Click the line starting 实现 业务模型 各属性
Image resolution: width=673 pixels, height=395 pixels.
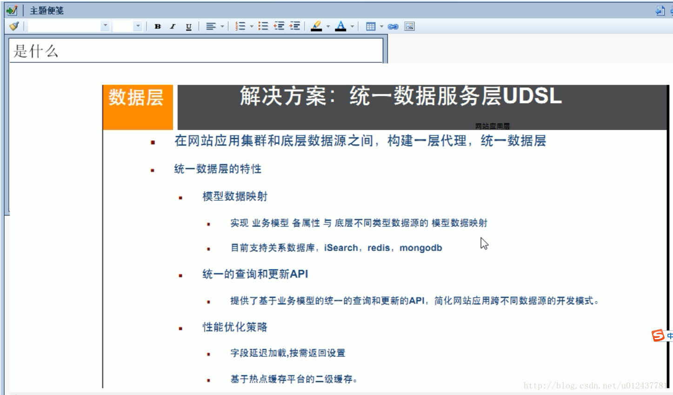(x=359, y=223)
